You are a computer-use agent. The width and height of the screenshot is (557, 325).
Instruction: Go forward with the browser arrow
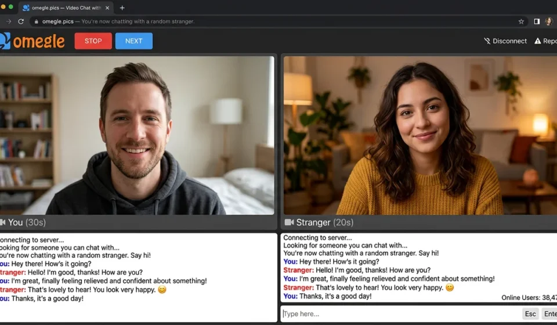pyautogui.click(x=9, y=21)
